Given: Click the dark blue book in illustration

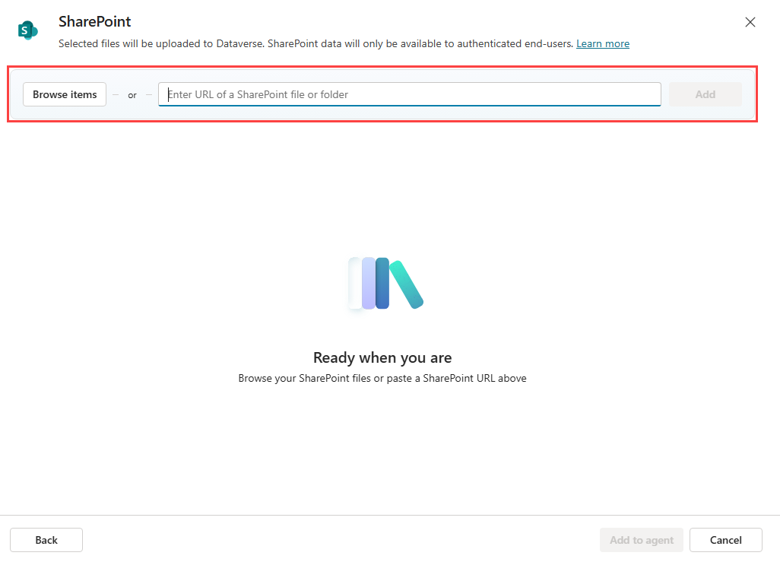Looking at the screenshot, I should point(382,283).
